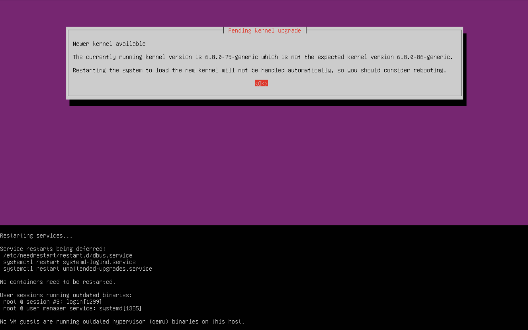Image resolution: width=528 pixels, height=330 pixels.
Task: Click the expected kernel version 6.8.0-86-generic
Action: coord(423,57)
